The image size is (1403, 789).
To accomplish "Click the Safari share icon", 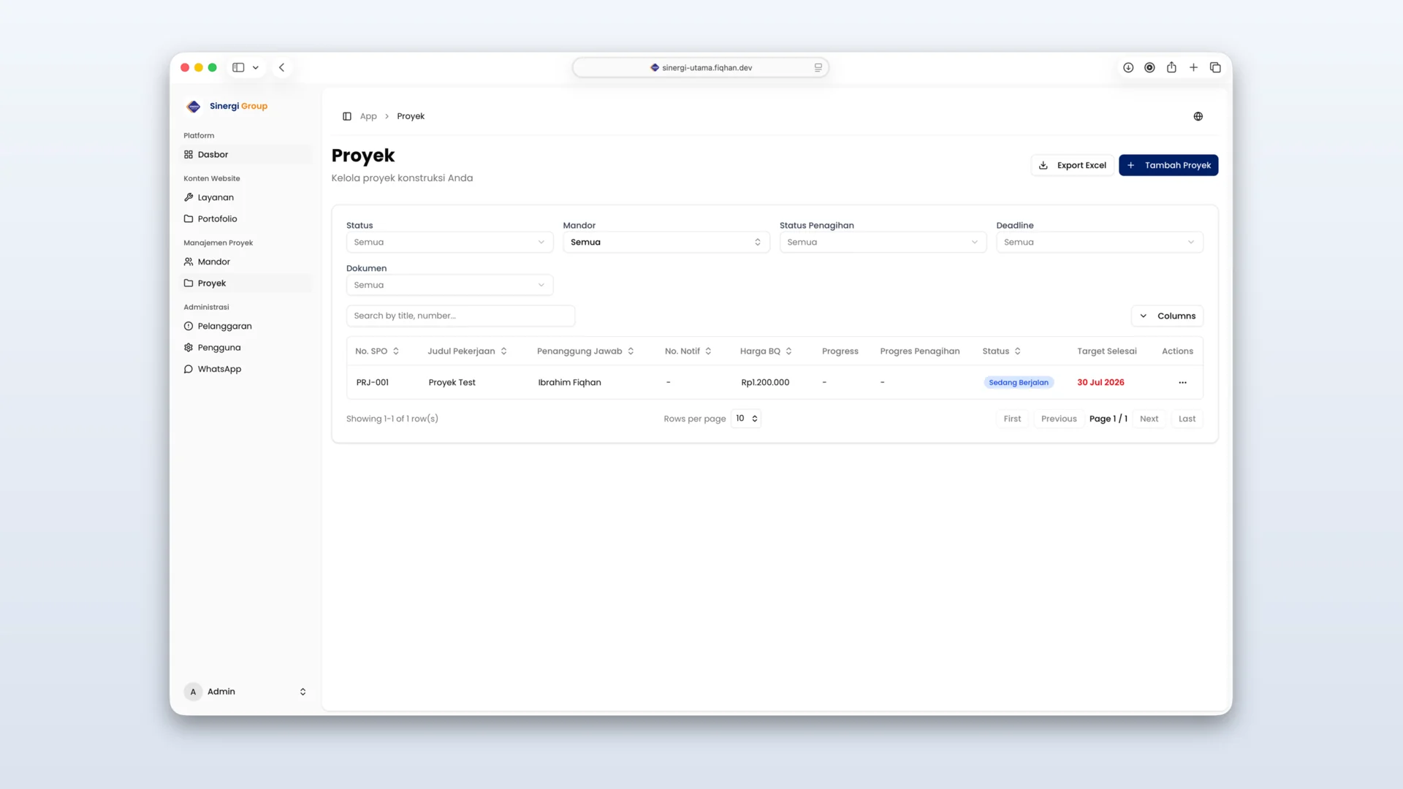I will pos(1171,67).
